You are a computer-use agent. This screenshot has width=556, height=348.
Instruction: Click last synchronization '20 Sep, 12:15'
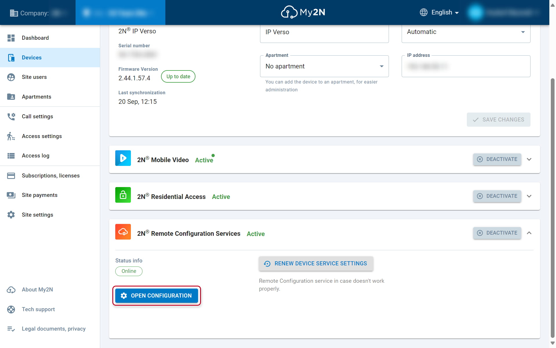tap(138, 102)
